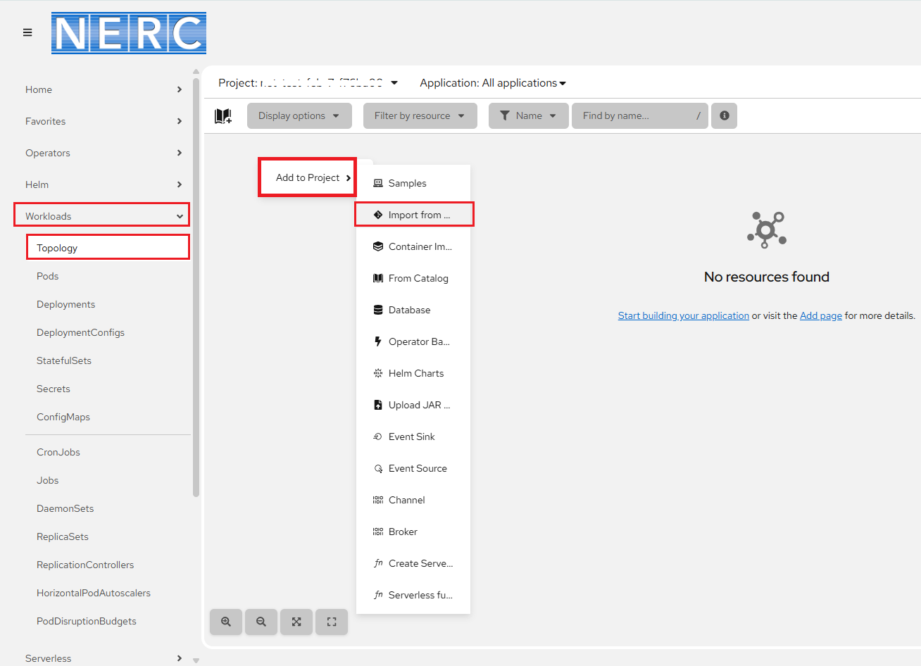Click the Find by name search field

click(x=634, y=115)
